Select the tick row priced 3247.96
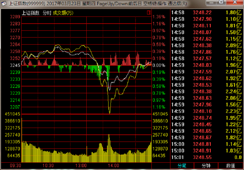244x170 pixels. tap(206, 105)
